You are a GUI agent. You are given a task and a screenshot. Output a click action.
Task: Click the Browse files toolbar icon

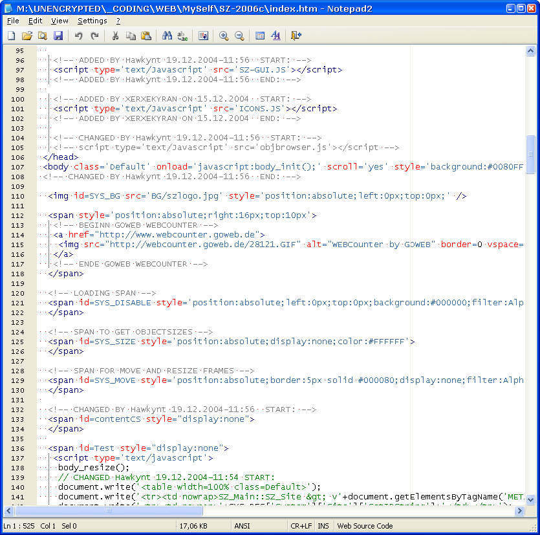click(x=43, y=36)
